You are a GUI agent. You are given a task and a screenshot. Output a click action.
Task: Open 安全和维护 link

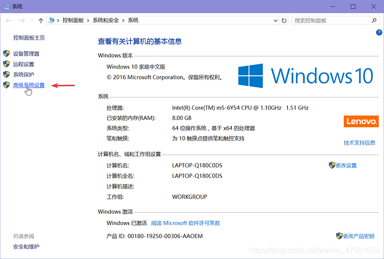pos(26,247)
